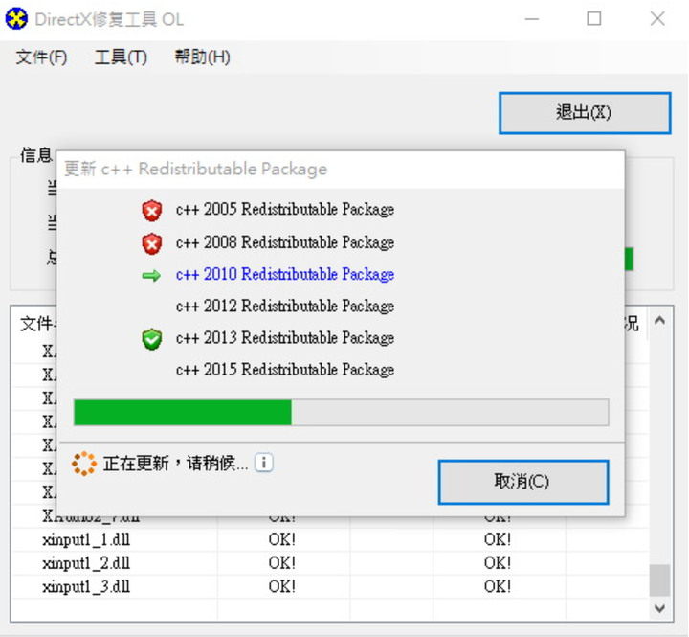Select c++ 2012 Redistributable Package text

285,307
